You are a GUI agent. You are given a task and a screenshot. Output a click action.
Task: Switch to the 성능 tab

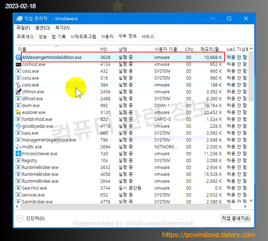pos(43,37)
